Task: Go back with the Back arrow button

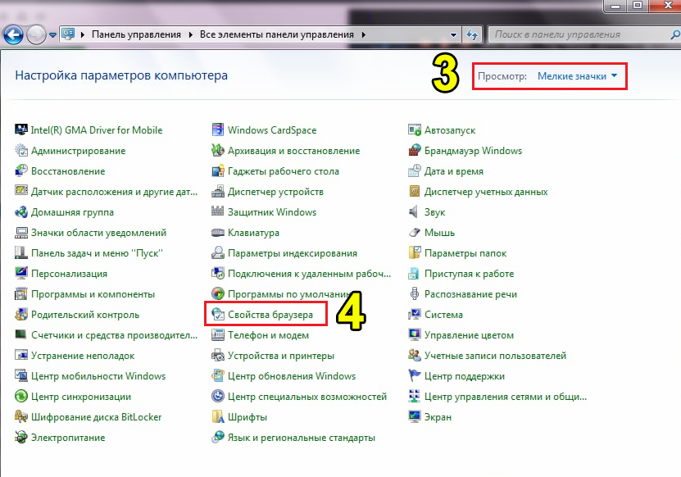Action: [13, 34]
